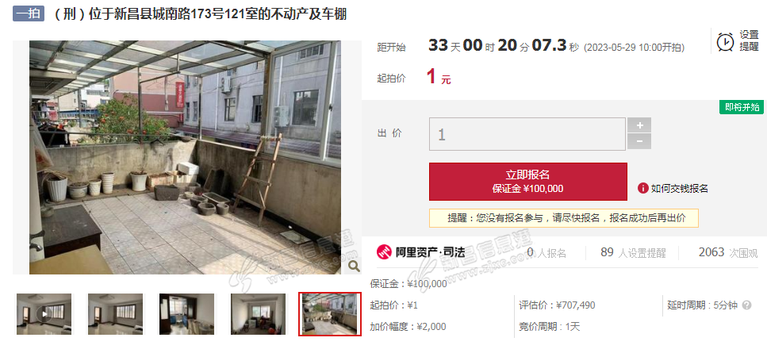767x353 pixels.
Task: Click the alarm clock reminder icon
Action: coord(726,41)
